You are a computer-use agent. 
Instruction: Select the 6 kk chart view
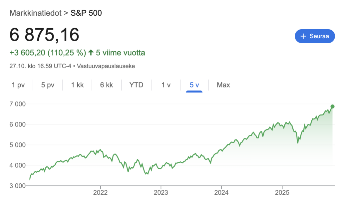click(106, 85)
